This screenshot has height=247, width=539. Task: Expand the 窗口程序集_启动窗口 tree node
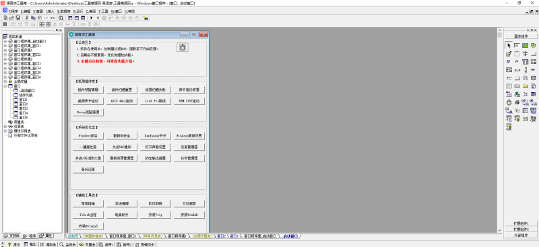5,41
